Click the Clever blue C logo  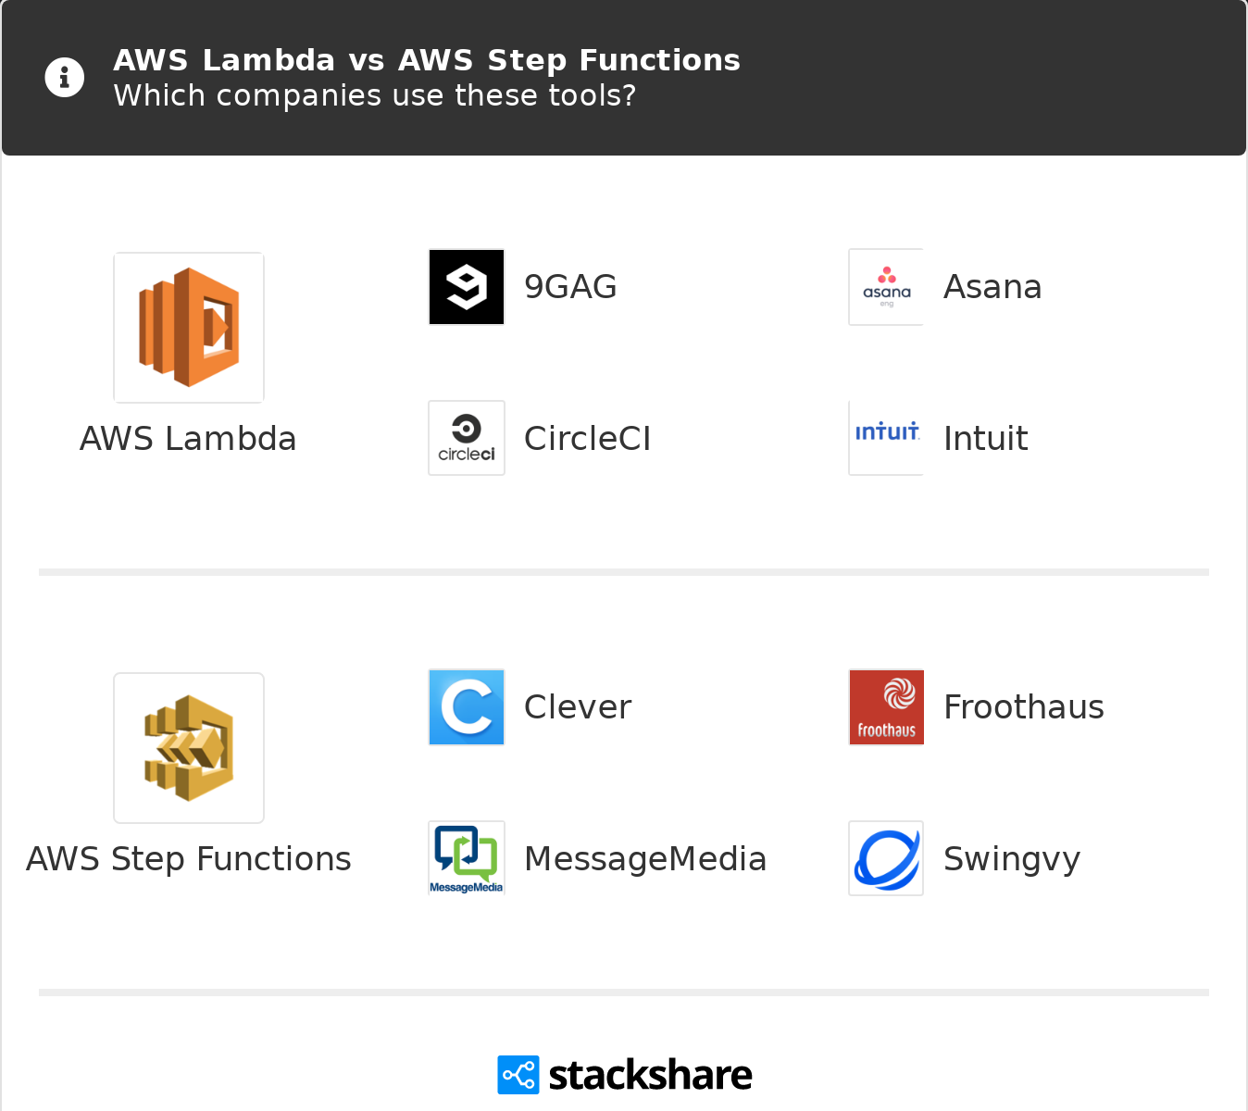[467, 707]
